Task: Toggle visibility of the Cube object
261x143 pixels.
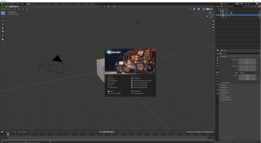Action: 259,15
